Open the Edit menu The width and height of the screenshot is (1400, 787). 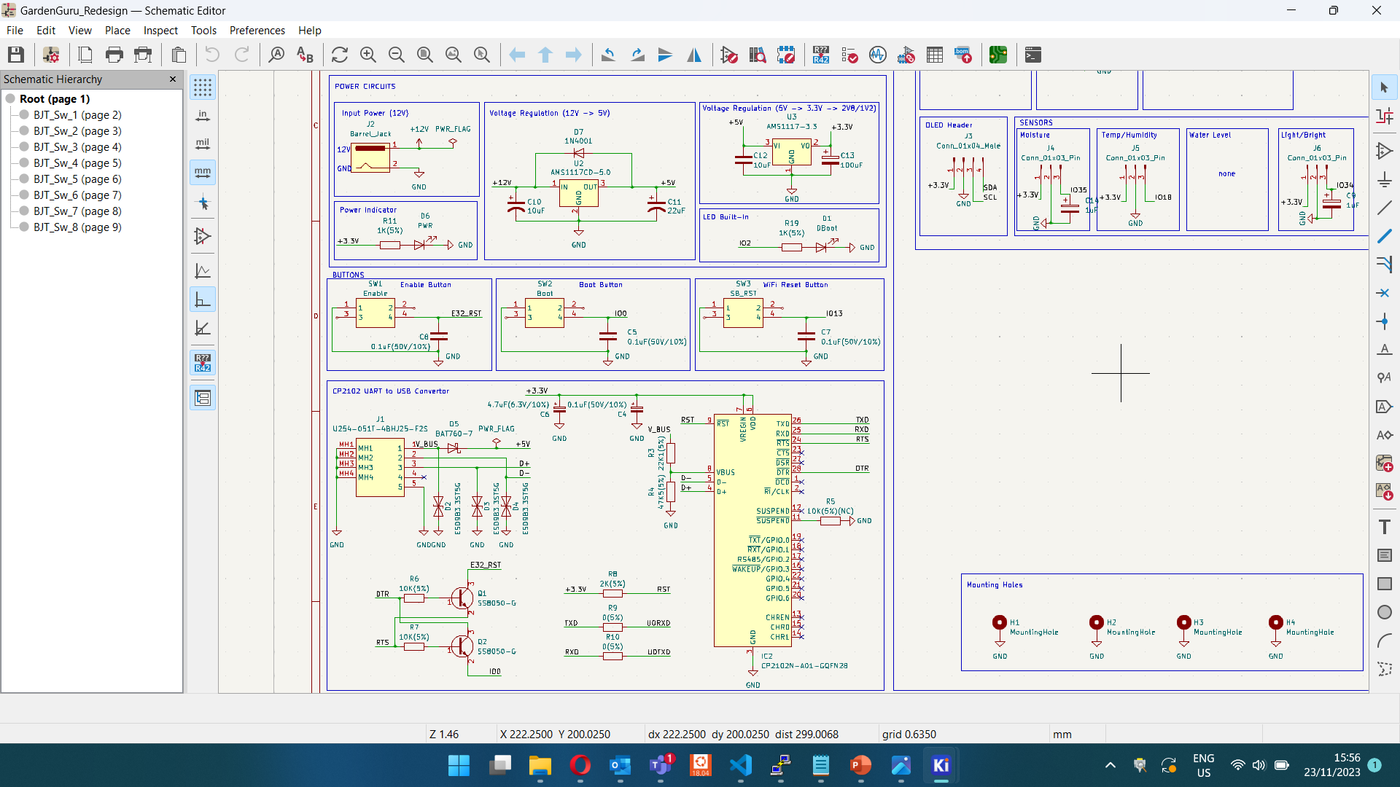click(x=46, y=30)
